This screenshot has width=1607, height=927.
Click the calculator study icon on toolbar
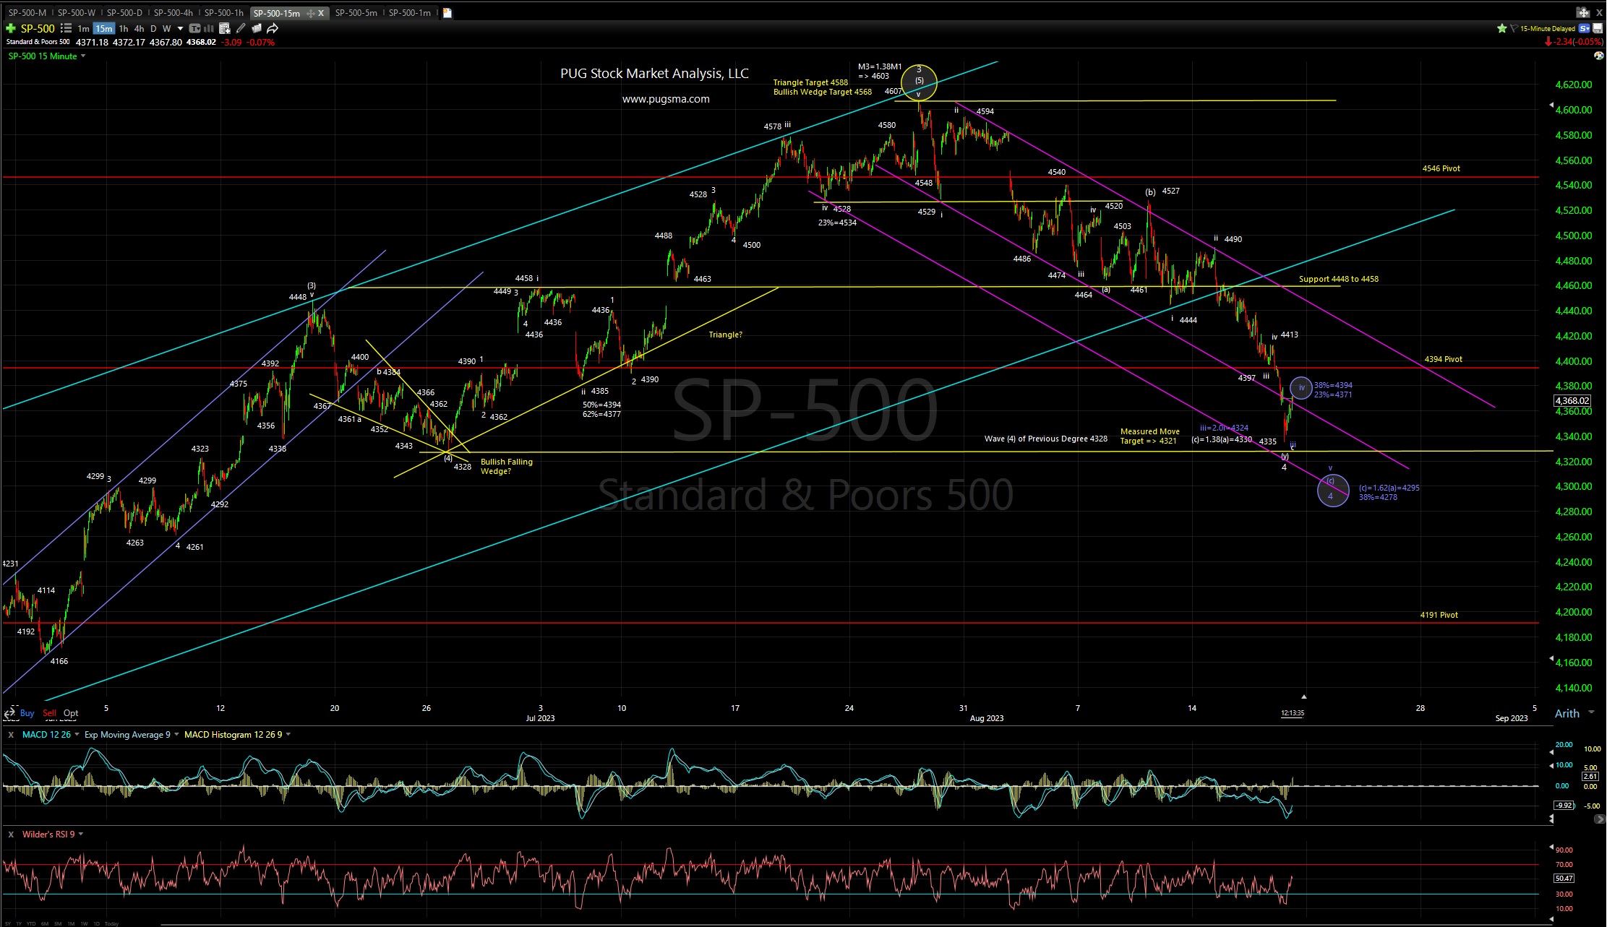click(x=226, y=29)
